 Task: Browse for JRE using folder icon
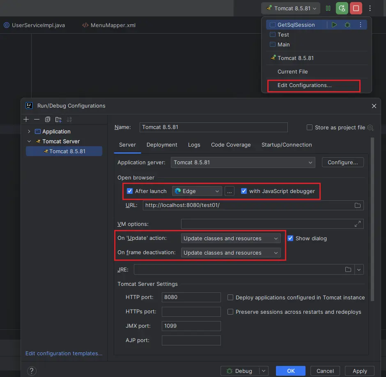coord(348,269)
